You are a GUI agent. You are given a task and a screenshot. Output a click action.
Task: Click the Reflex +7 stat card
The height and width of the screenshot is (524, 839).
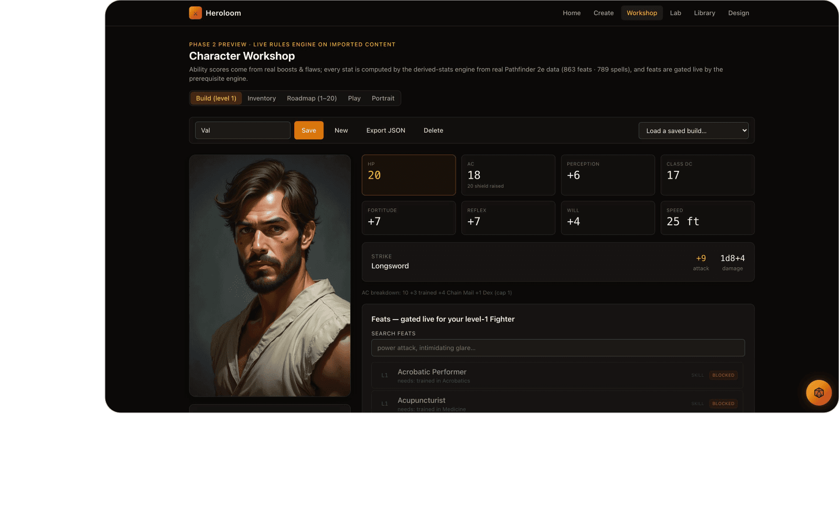click(508, 218)
